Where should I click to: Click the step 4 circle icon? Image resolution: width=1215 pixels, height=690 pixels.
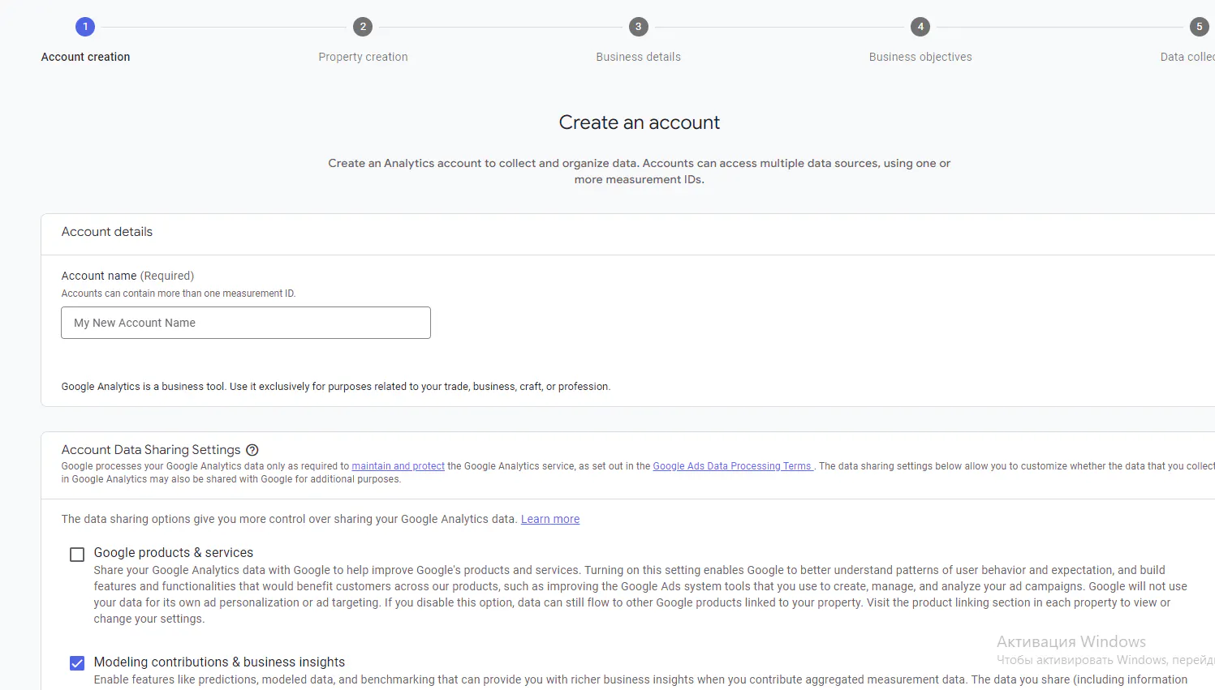(x=920, y=27)
